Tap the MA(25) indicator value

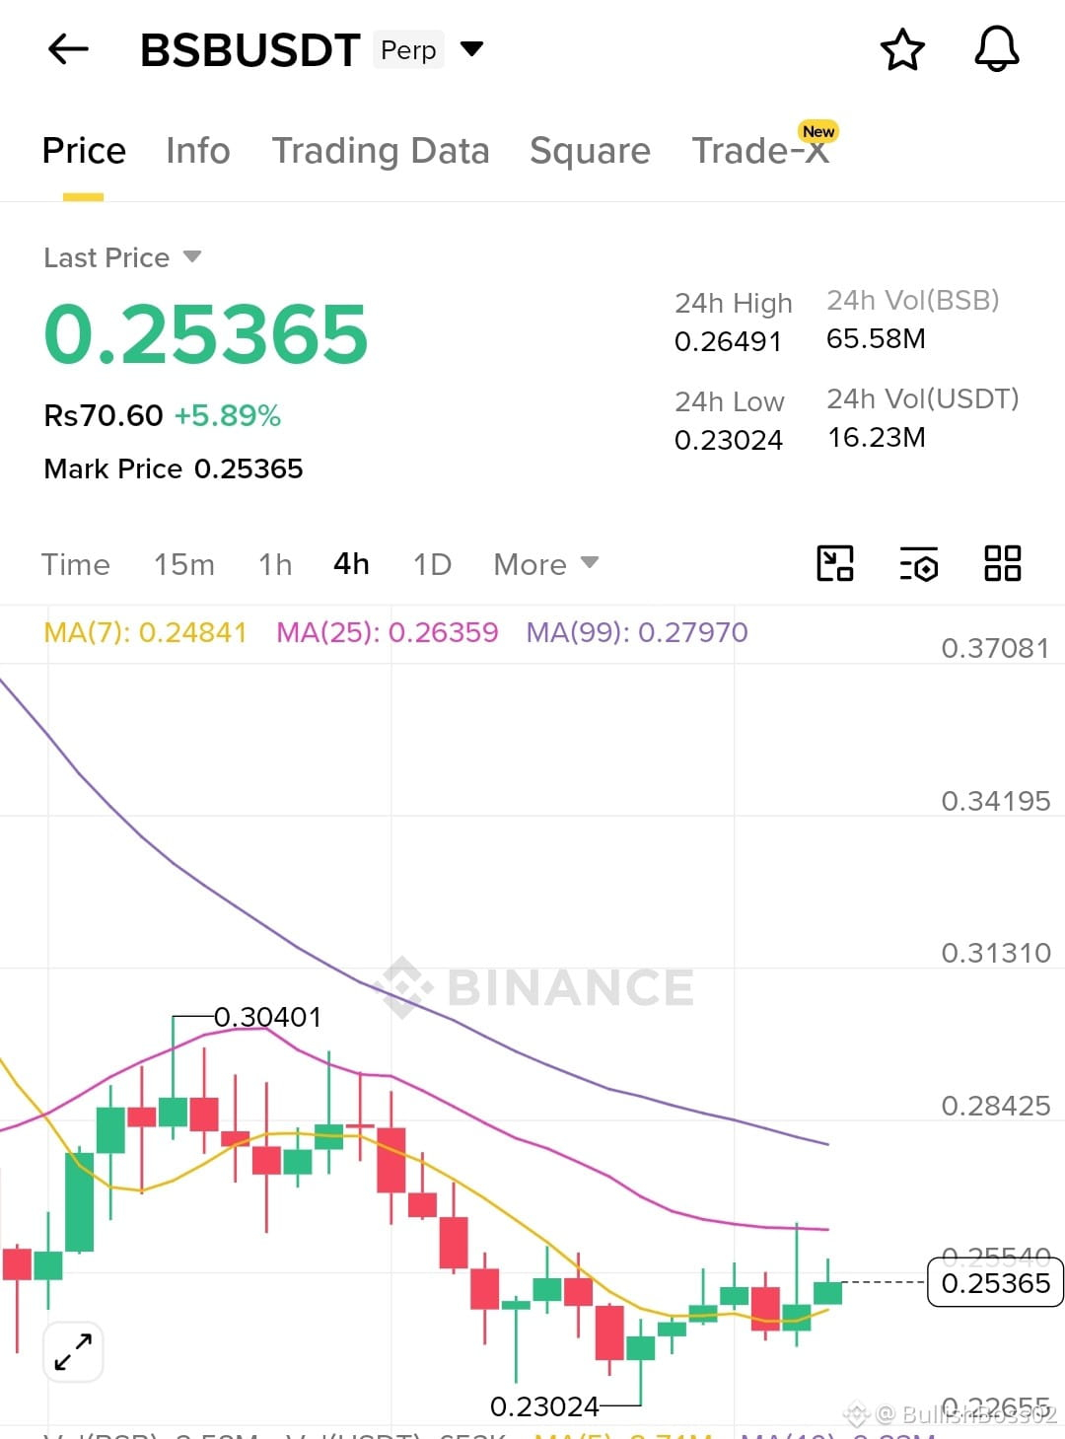point(388,632)
